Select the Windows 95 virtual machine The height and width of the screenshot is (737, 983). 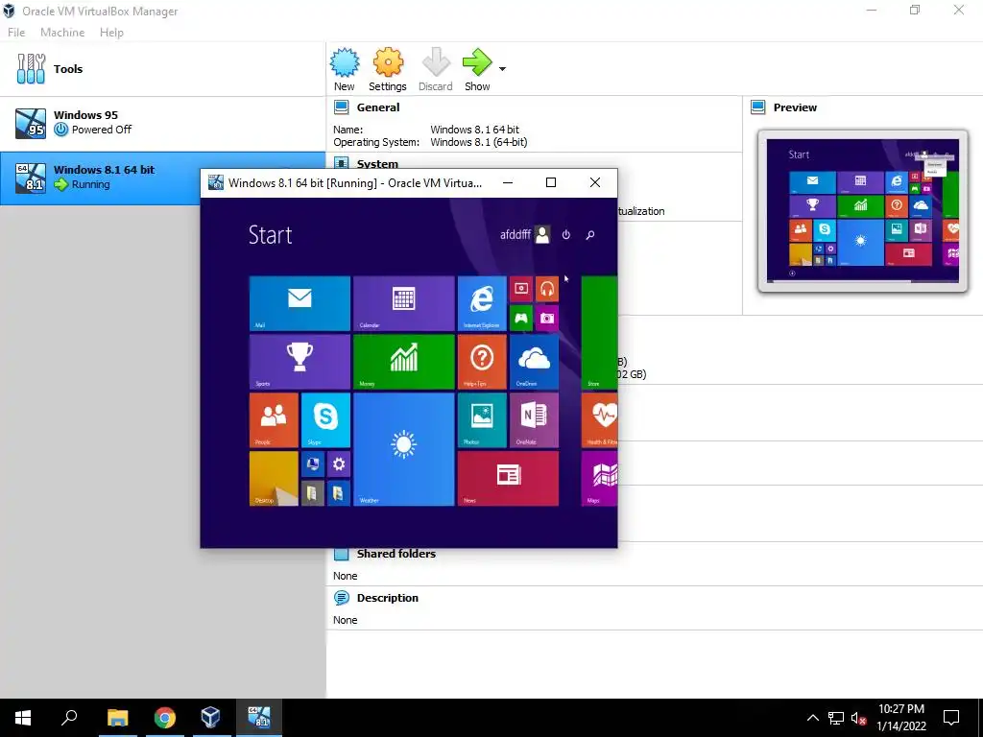pyautogui.click(x=163, y=123)
